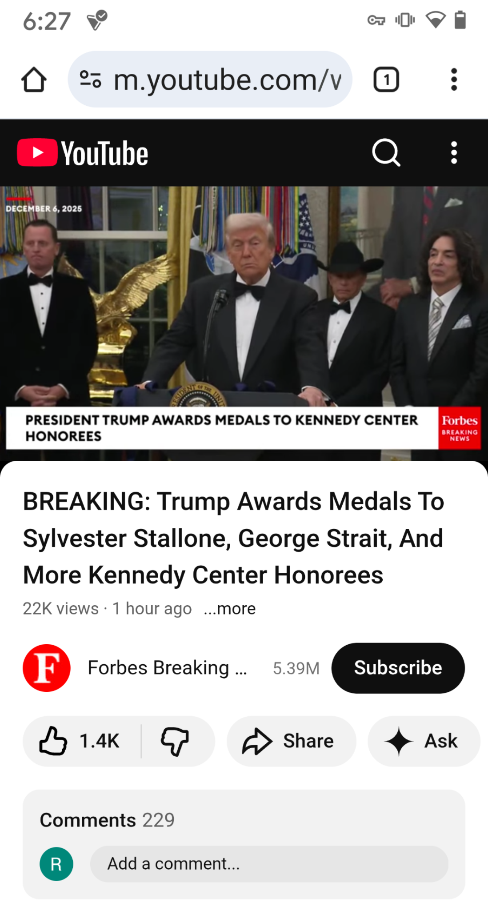Expand description with ...more
This screenshot has height=910, width=488.
click(230, 608)
